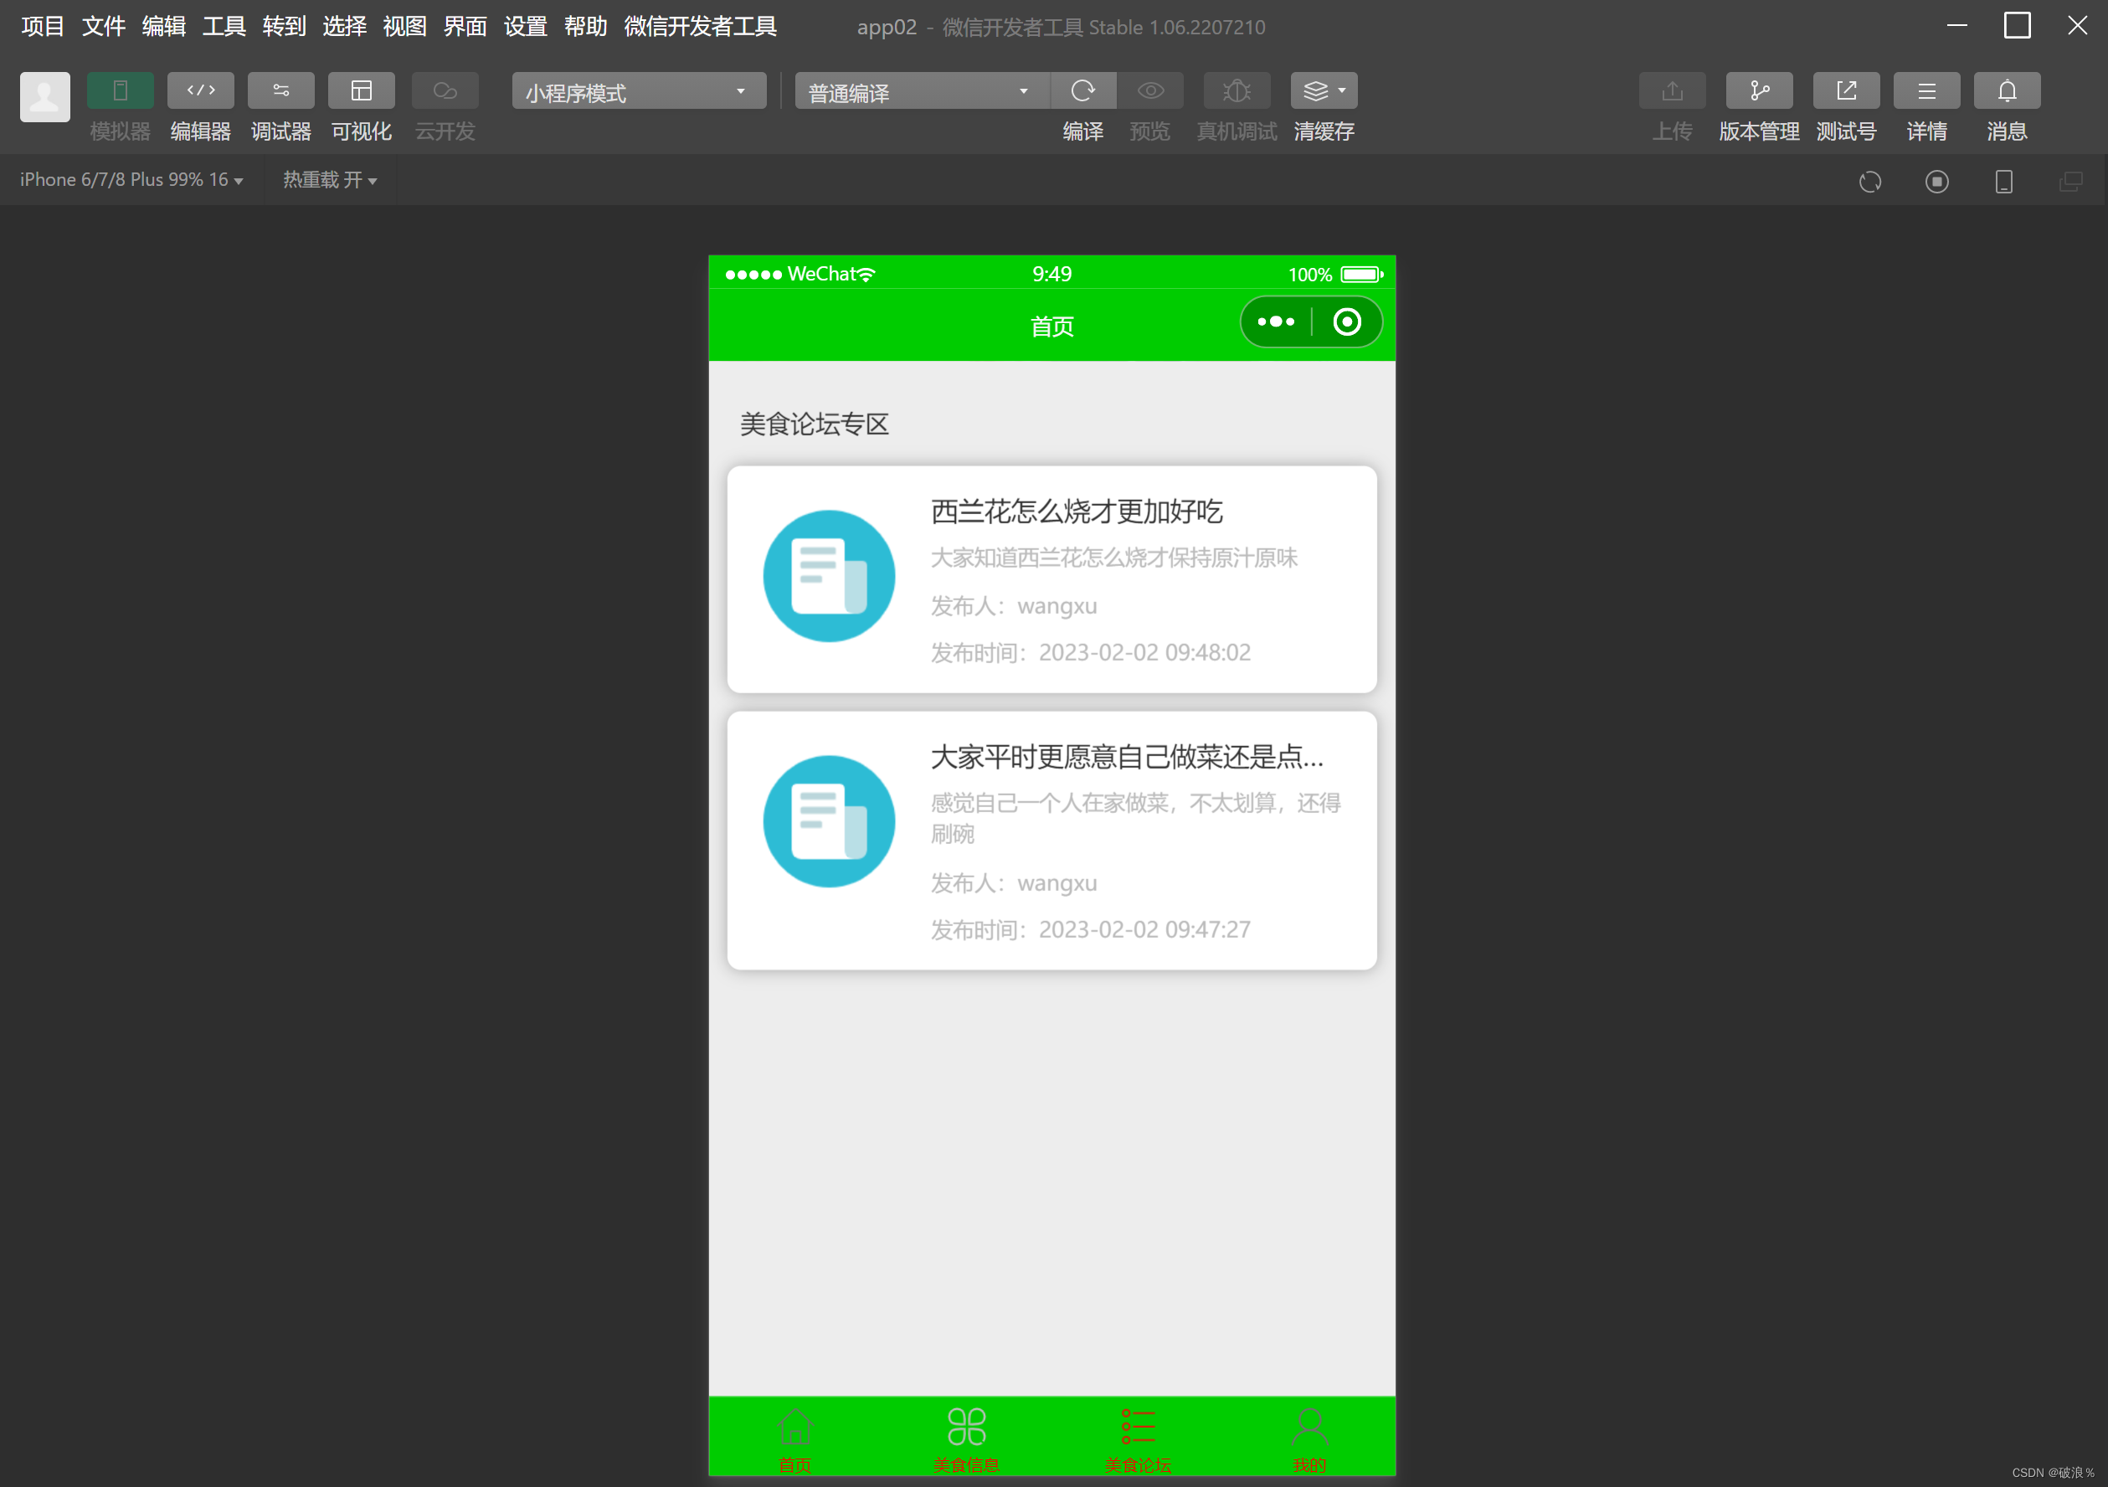The image size is (2108, 1487).
Task: Open the mini program mode dropdown
Action: coord(639,92)
